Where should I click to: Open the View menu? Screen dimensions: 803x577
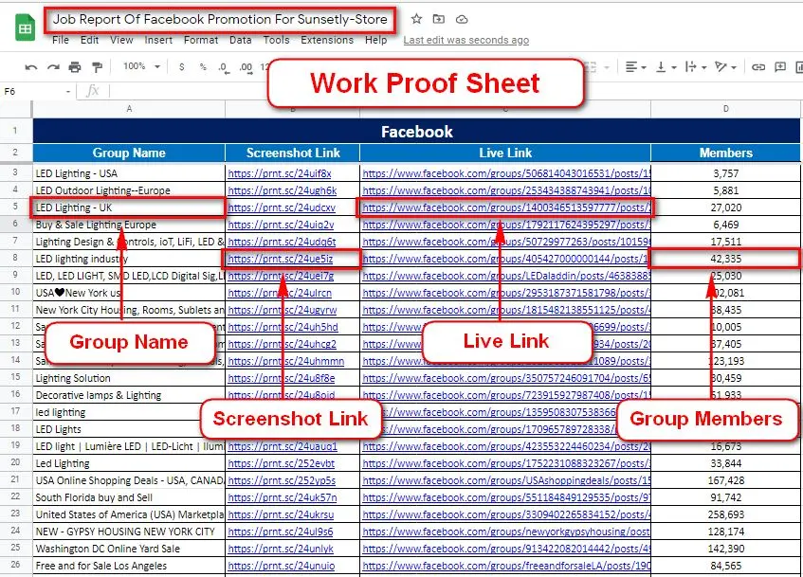pos(121,40)
